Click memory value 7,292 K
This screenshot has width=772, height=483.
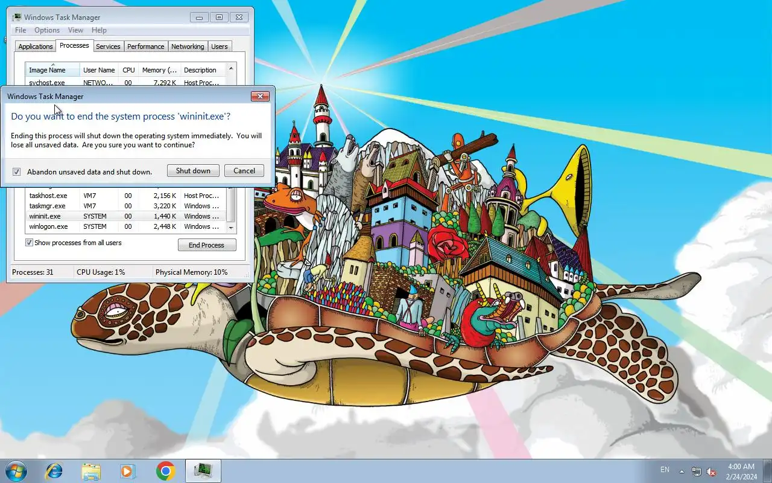[165, 83]
